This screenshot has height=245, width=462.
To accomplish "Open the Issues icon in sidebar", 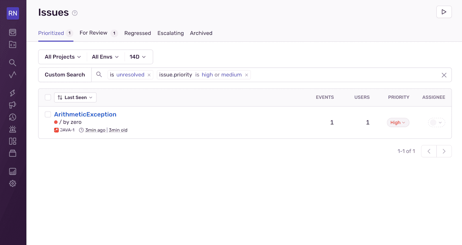I will 13,32.
